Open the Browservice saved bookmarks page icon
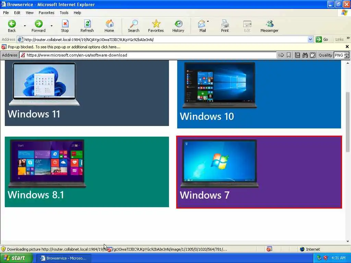 [297, 55]
